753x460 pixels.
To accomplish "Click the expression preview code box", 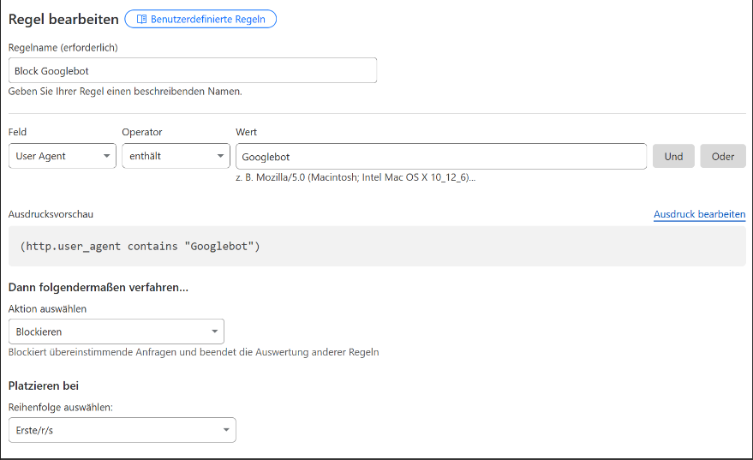I will tap(377, 247).
